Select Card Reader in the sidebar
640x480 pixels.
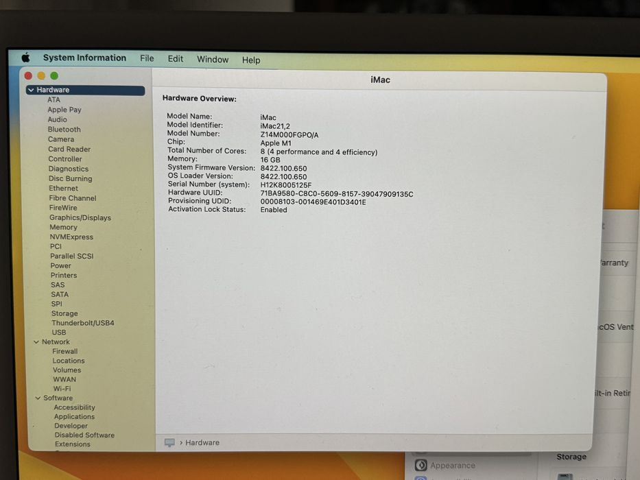(69, 149)
